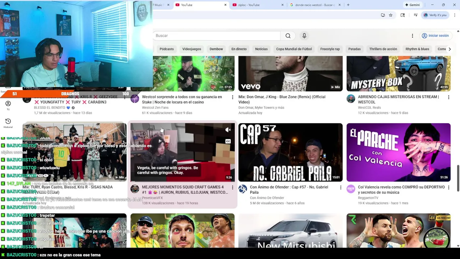Click the page vertical scrollbar thumb

pos(458,178)
